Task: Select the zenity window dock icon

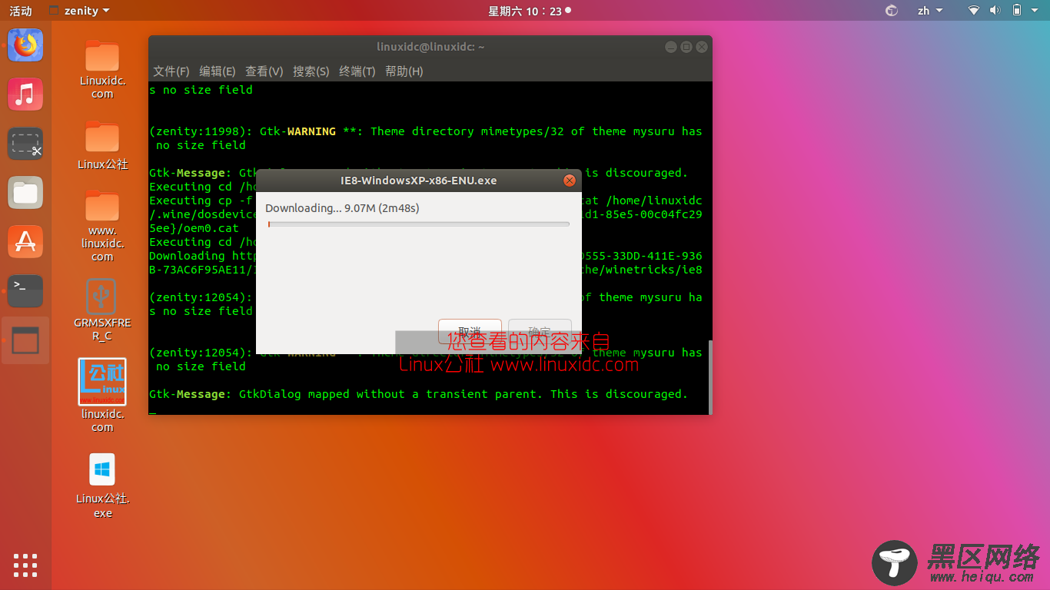Action: [x=25, y=340]
